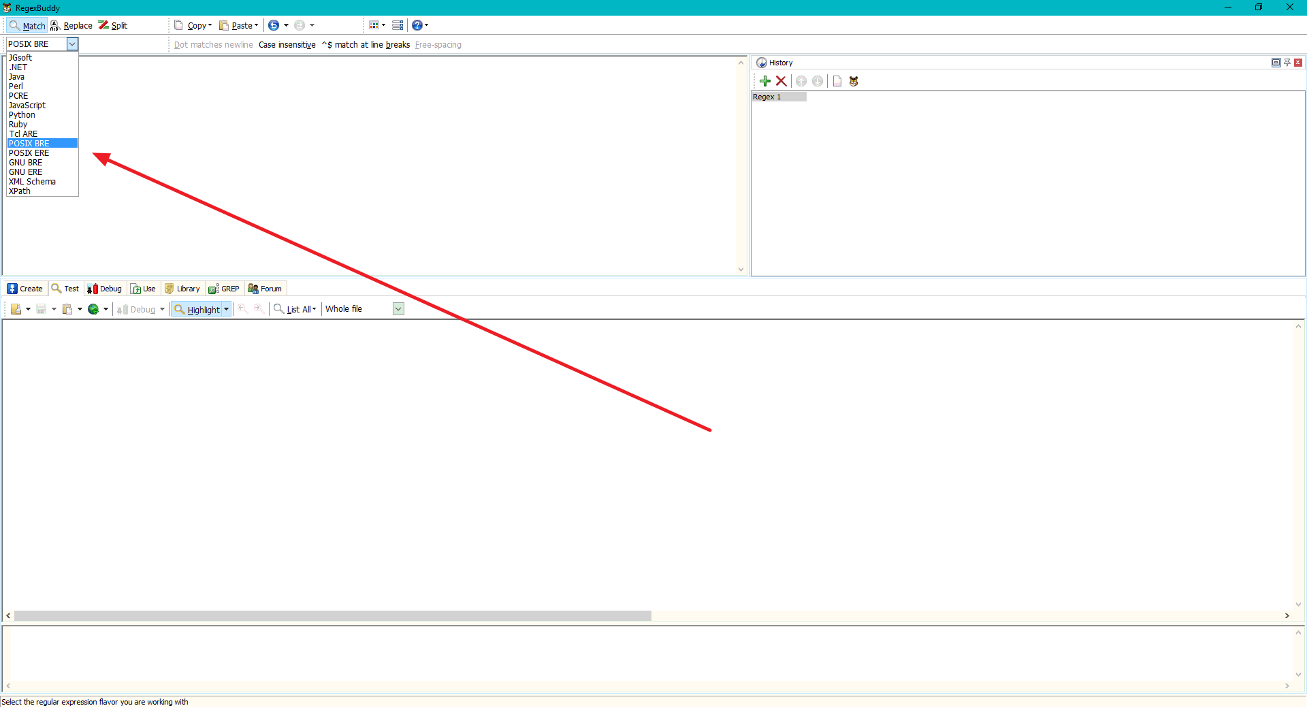The width and height of the screenshot is (1307, 708).
Task: Open the Copy dropdown menu
Action: (193, 25)
